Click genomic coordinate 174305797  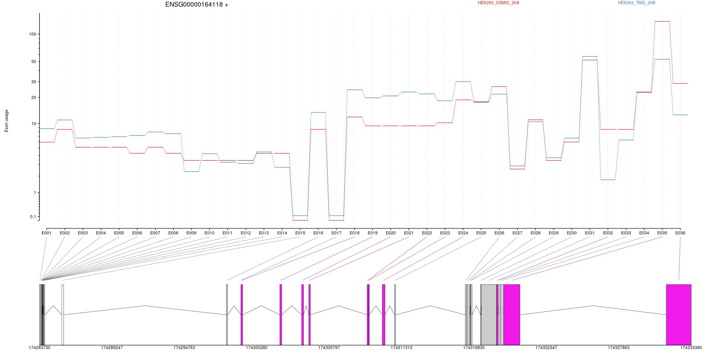pos(329,348)
